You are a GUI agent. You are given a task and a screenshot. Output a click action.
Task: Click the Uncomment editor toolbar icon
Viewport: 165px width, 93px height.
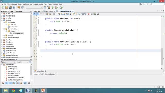tap(98, 14)
